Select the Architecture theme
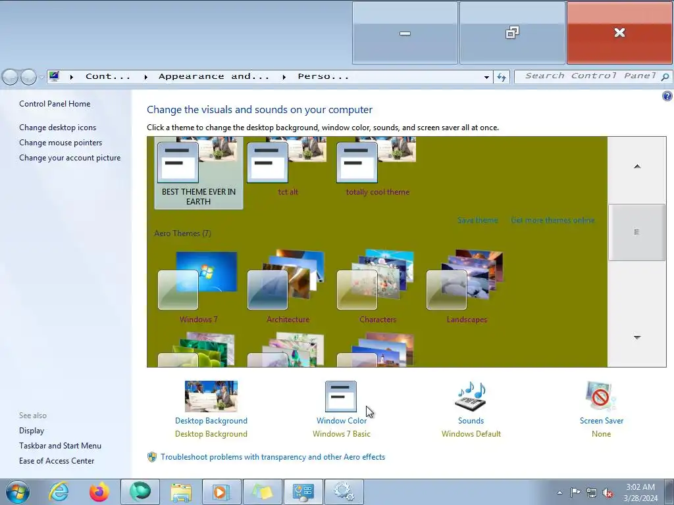 pyautogui.click(x=288, y=287)
